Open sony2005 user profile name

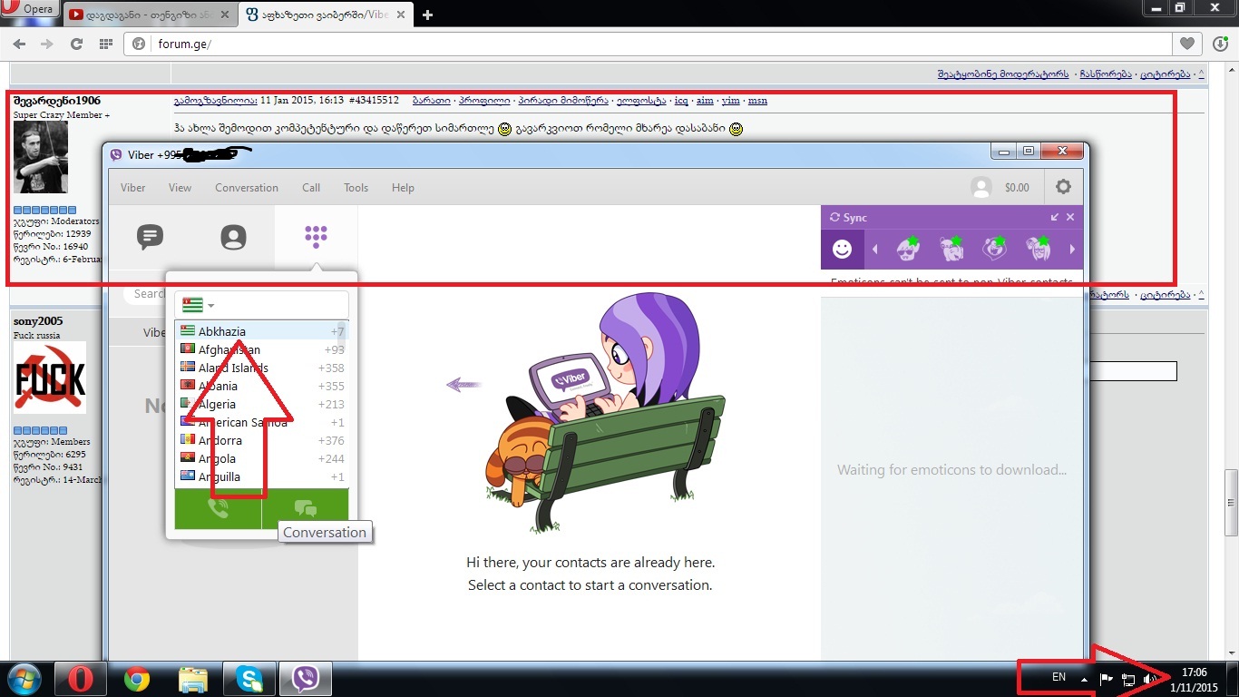pyautogui.click(x=38, y=321)
